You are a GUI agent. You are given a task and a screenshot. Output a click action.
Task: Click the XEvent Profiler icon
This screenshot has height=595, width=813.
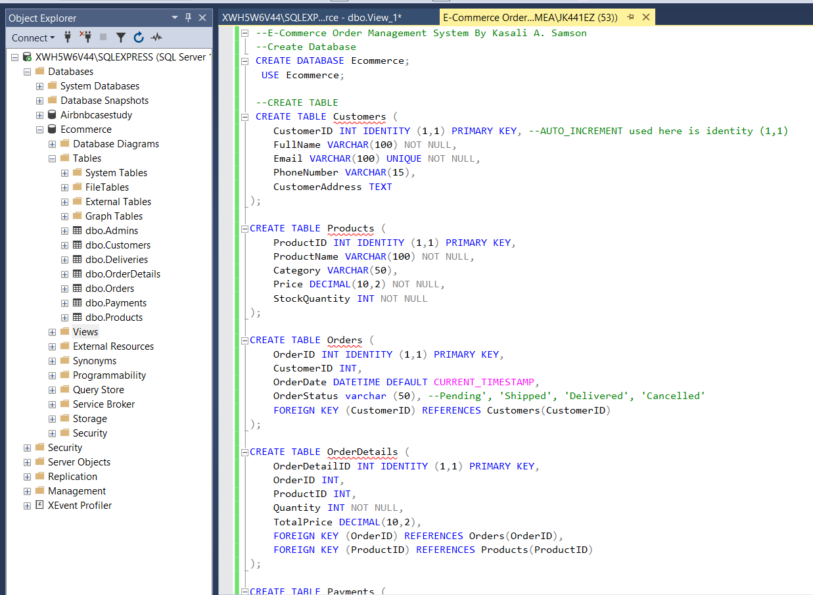(x=39, y=505)
